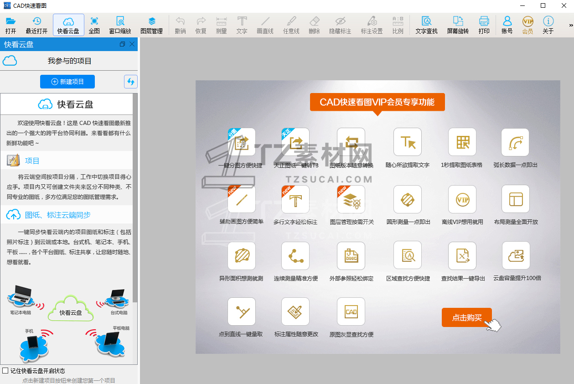The width and height of the screenshot is (574, 384).
Task: Select the 标注属性随意更改 feature icon
Action: 295,312
